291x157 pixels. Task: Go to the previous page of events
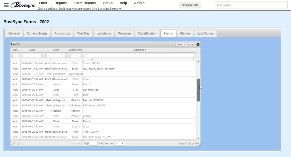coord(79,143)
